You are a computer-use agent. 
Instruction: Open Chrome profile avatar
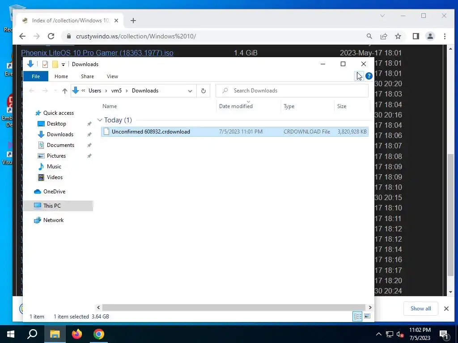[x=430, y=36]
